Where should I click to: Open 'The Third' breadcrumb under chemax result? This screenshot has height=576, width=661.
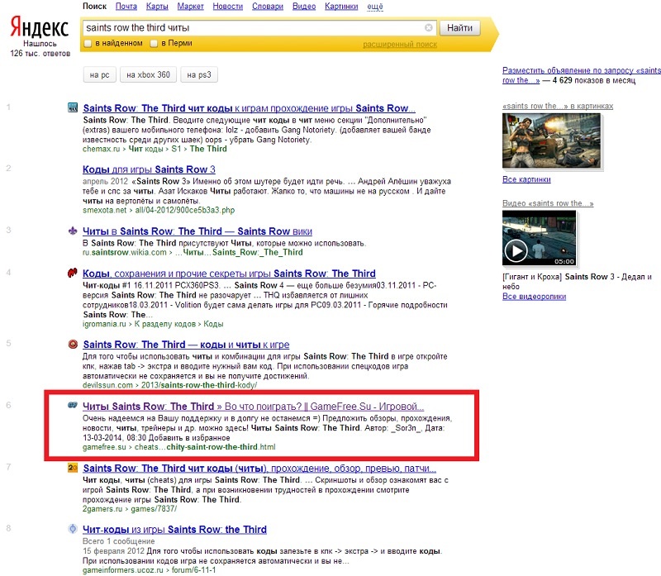click(208, 149)
